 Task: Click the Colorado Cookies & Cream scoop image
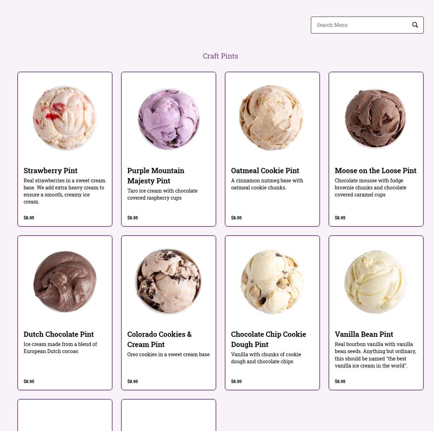point(169,281)
